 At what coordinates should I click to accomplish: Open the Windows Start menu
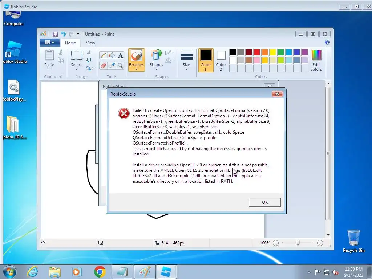tap(10, 272)
